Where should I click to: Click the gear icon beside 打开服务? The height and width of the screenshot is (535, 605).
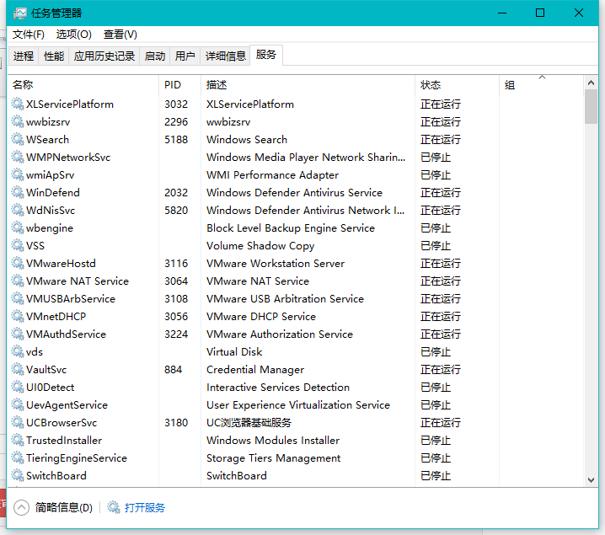click(114, 507)
